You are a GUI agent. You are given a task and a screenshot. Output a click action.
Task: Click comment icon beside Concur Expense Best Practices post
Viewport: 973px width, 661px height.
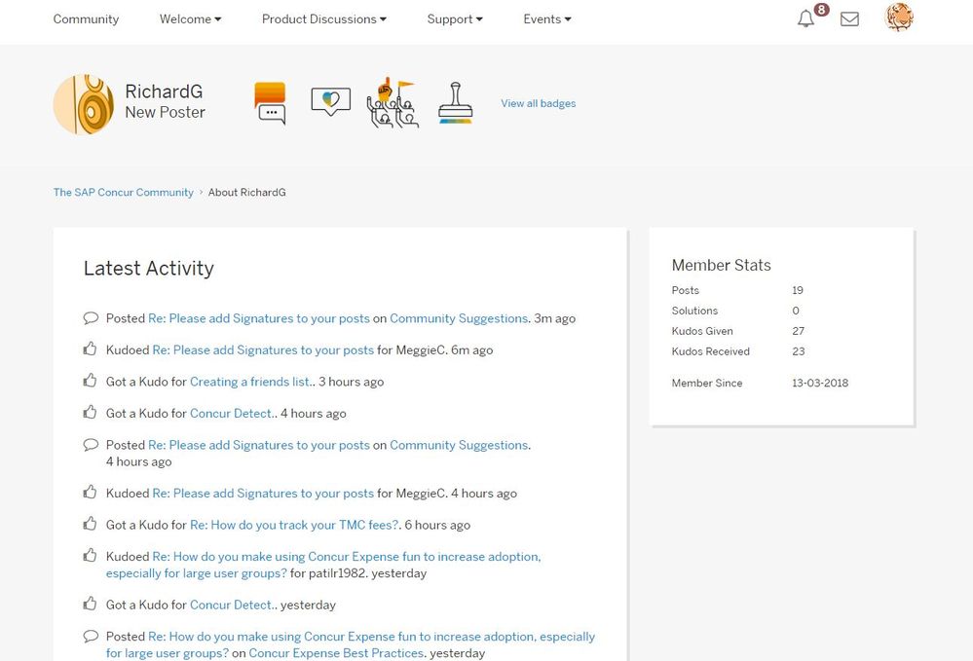click(x=91, y=637)
